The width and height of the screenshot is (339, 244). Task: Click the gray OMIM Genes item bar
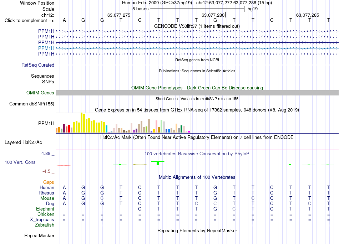click(x=197, y=93)
